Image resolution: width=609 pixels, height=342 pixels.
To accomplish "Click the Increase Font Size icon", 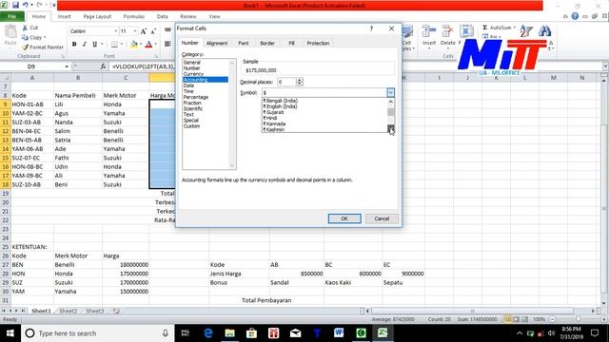I will 144,31.
